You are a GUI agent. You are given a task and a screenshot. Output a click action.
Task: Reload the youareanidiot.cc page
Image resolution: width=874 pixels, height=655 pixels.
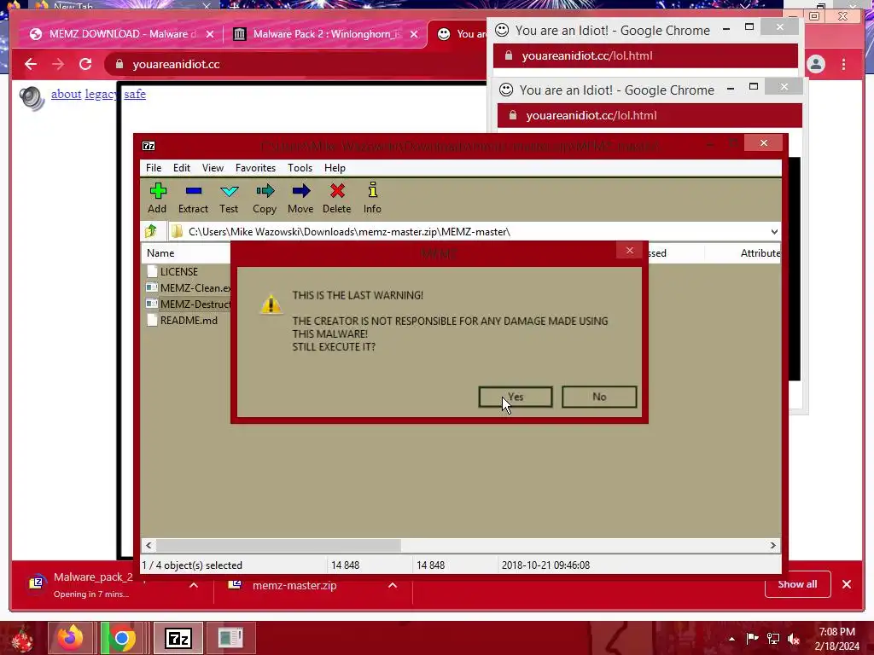pyautogui.click(x=85, y=64)
